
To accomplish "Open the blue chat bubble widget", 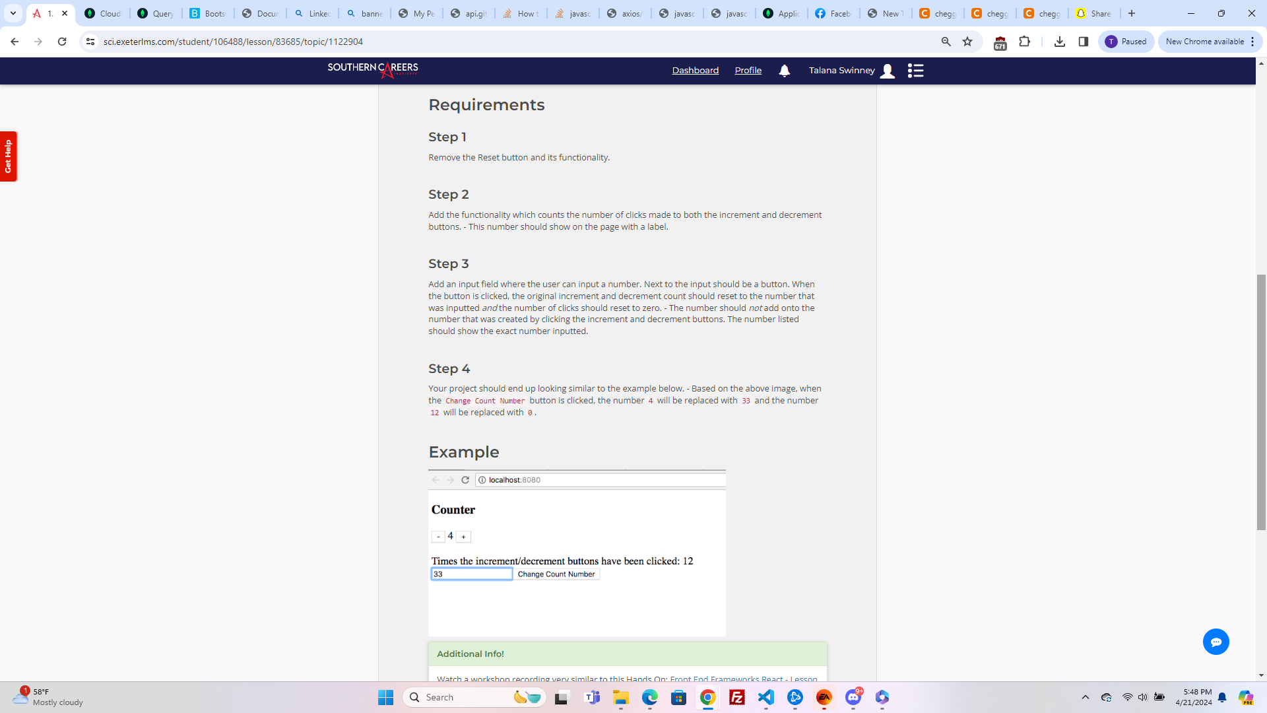I will point(1216,642).
